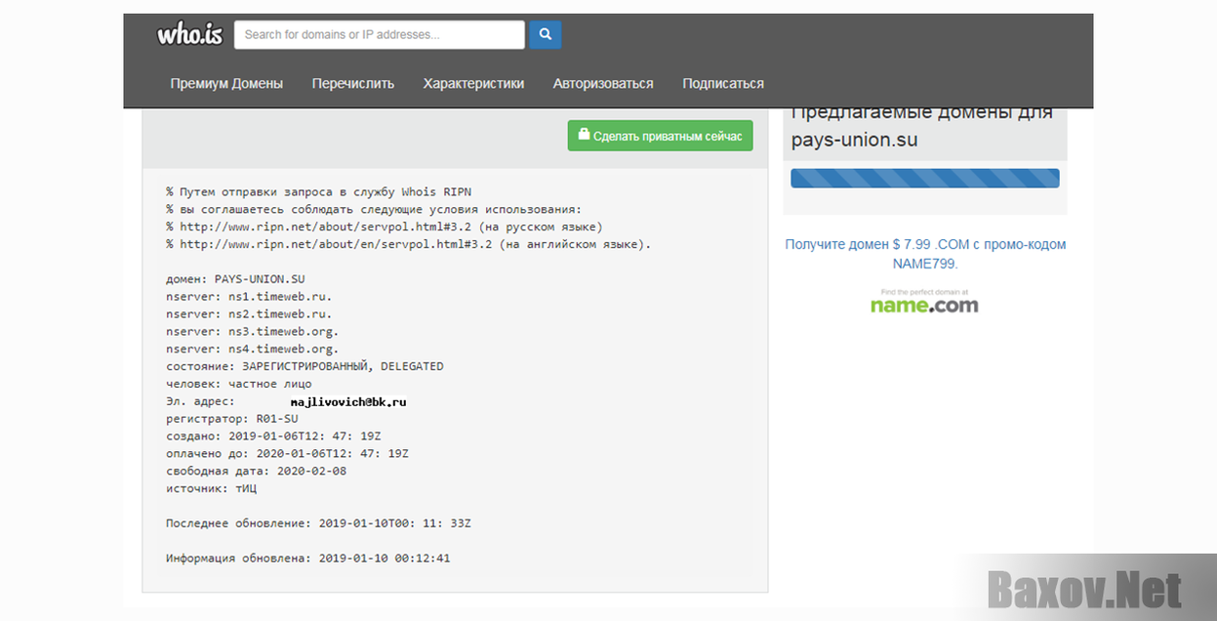Open the Характеристики menu item
Screen dimensions: 1217x621
(473, 84)
